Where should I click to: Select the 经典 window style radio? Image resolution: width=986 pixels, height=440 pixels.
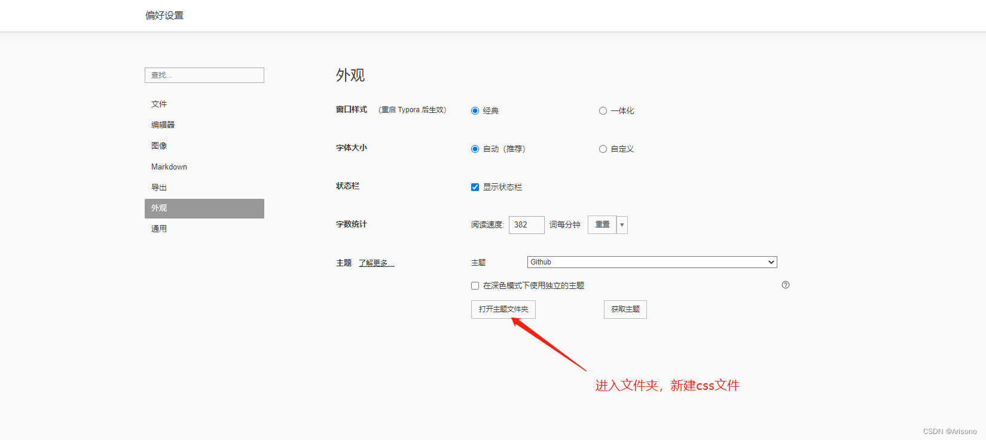(x=475, y=110)
